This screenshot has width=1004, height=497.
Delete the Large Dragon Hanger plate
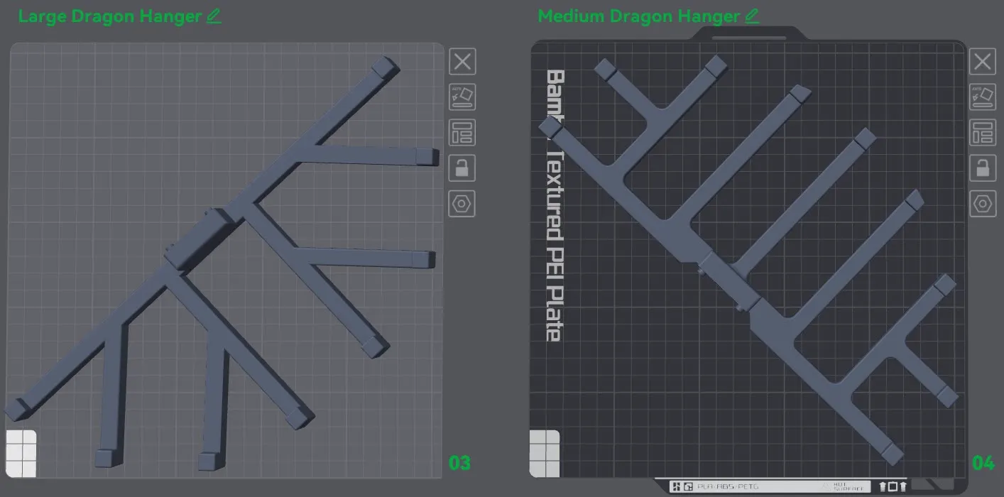point(462,62)
